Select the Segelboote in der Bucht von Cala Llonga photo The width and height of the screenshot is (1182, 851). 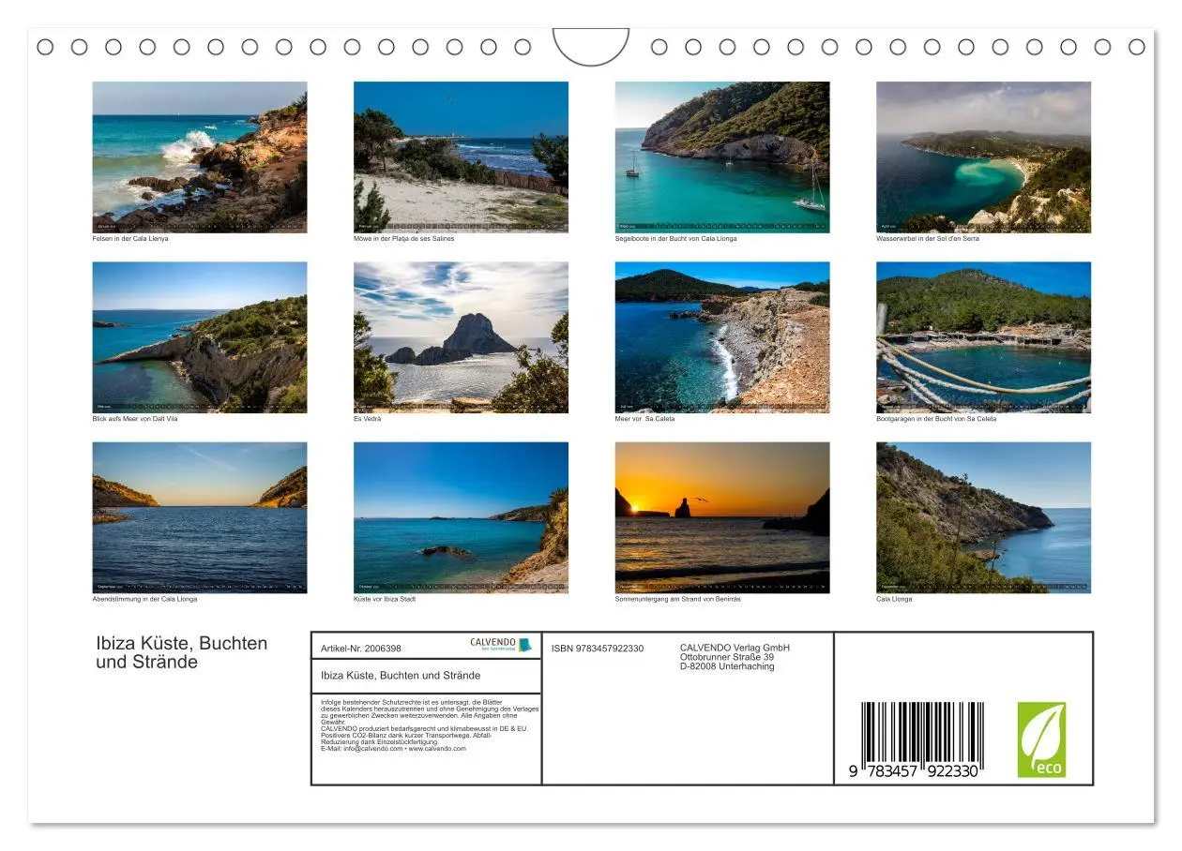[x=722, y=157]
